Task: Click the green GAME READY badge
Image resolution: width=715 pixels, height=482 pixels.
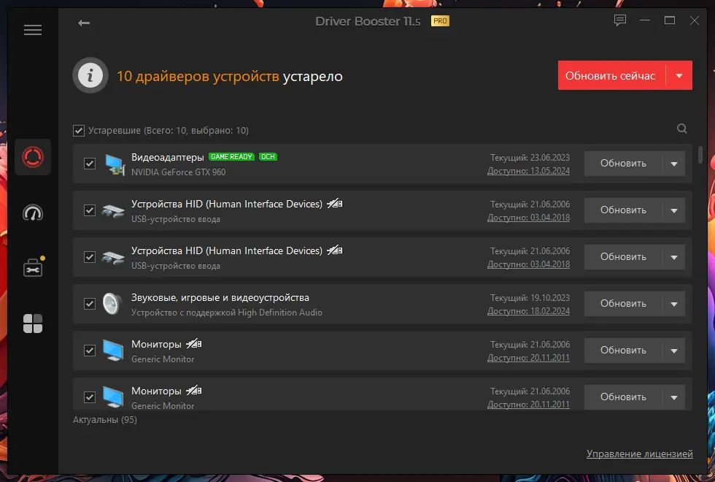Action: (x=231, y=156)
